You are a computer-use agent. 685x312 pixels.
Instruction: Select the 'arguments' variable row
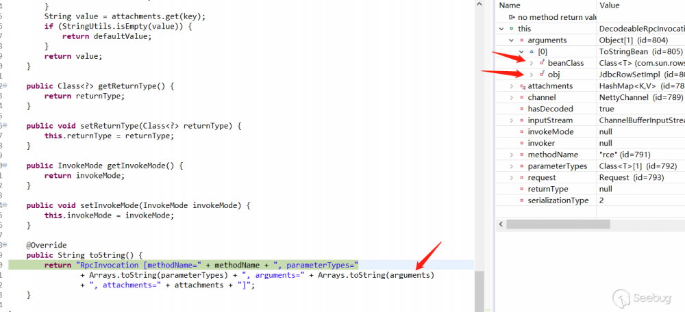tap(590, 40)
